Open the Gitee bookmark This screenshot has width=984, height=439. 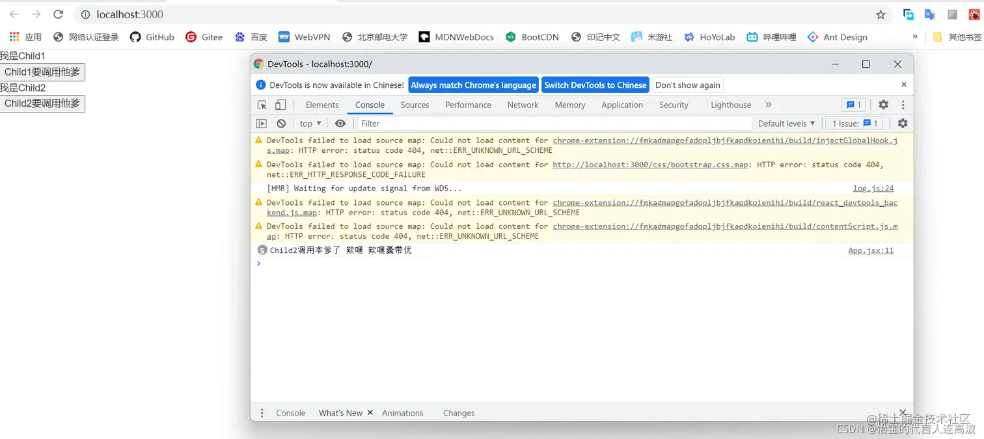pyautogui.click(x=204, y=37)
